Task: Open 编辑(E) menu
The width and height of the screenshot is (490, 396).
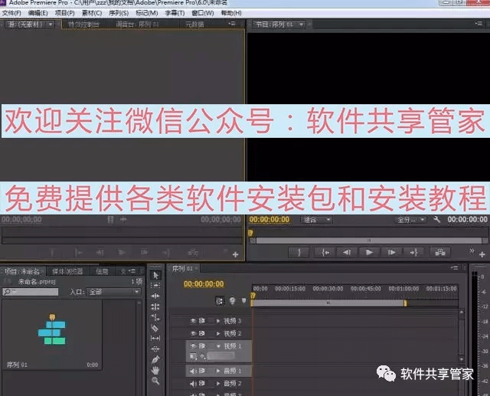Action: [38, 13]
